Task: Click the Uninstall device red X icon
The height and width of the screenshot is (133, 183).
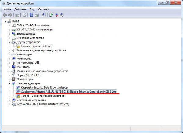Action: coord(56,15)
